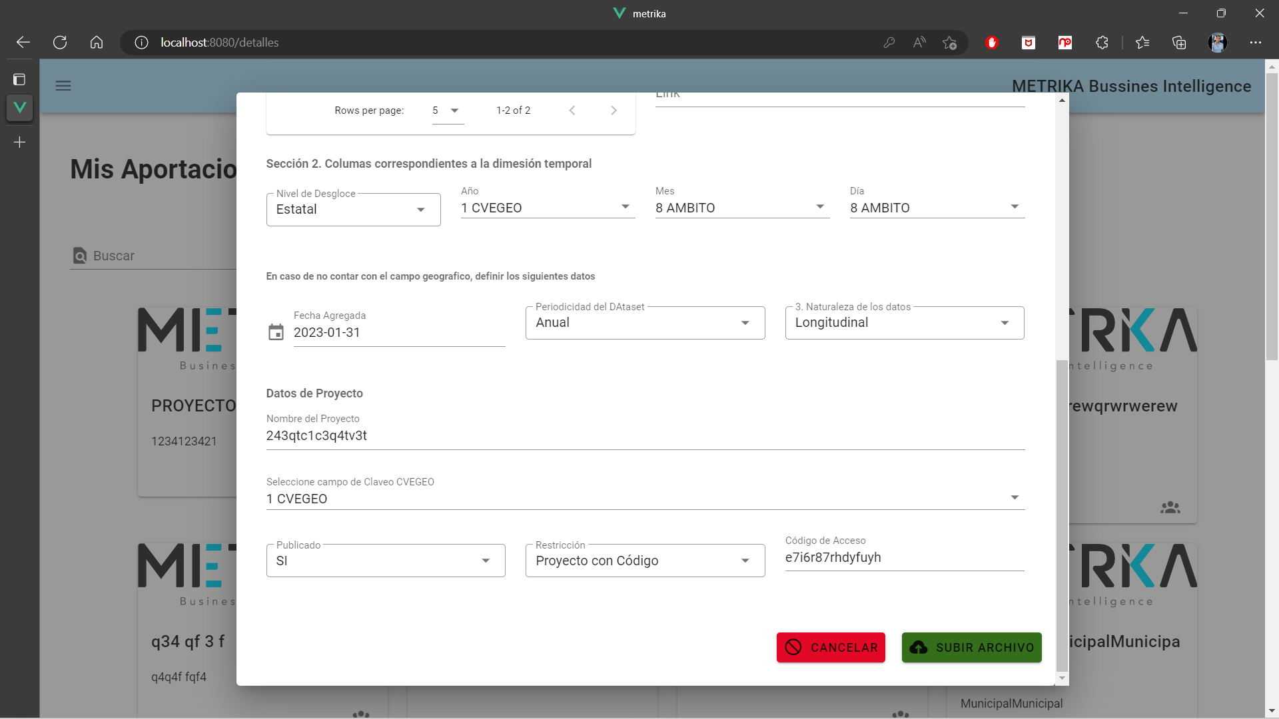
Task: Open the browser extensions puzzle icon
Action: (1102, 42)
